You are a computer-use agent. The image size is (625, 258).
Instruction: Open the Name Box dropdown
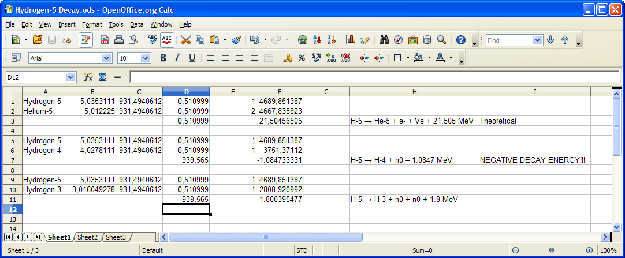point(71,77)
